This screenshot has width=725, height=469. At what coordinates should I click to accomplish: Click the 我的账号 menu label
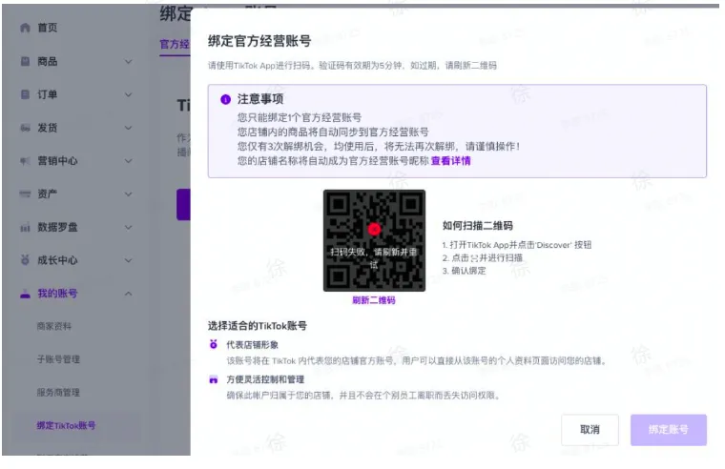click(x=57, y=294)
